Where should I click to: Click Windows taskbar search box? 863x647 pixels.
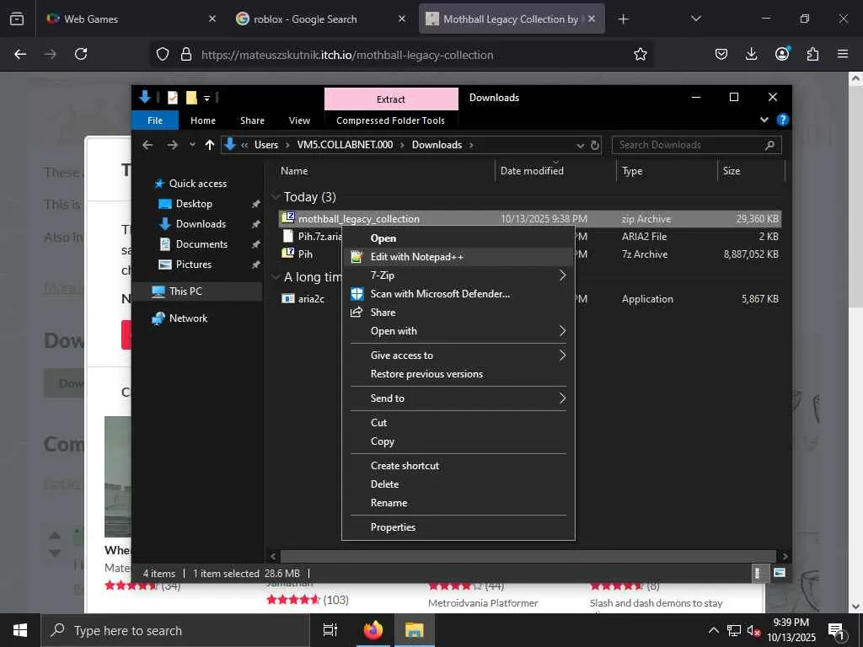pyautogui.click(x=175, y=630)
